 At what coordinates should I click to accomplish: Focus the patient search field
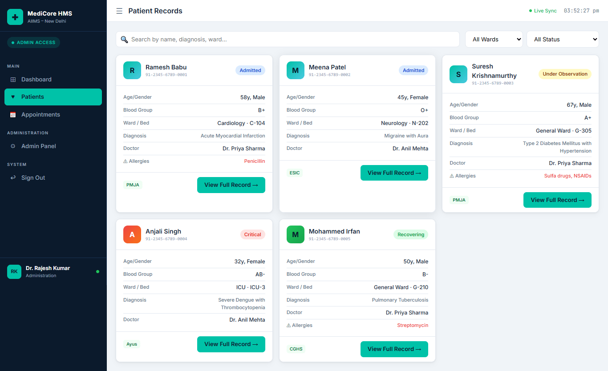coord(288,39)
